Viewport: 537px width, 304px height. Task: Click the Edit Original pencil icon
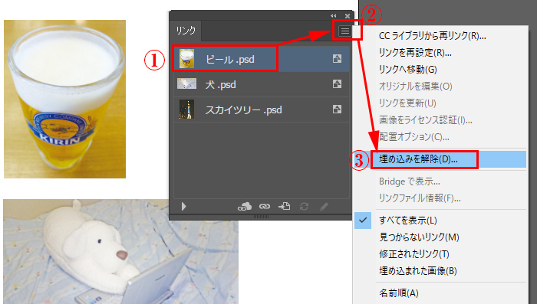[324, 206]
